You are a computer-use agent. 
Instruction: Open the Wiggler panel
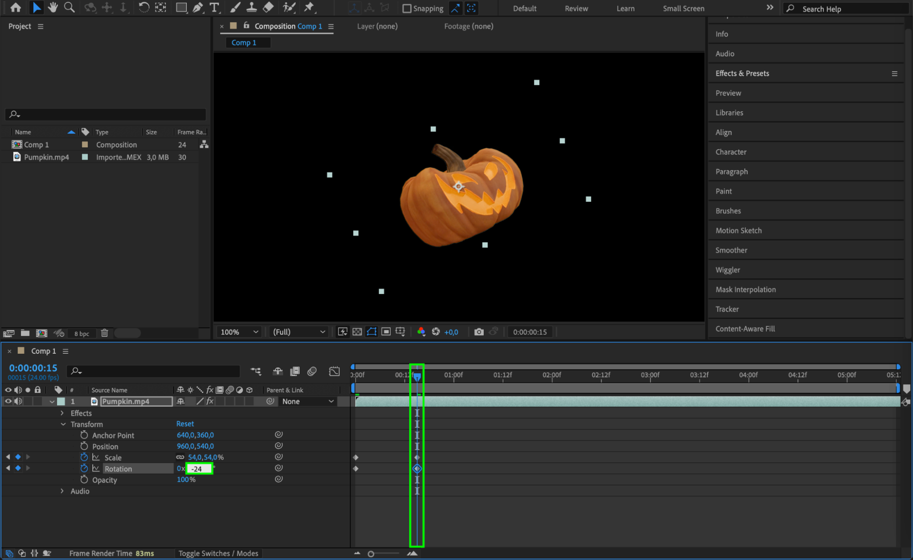click(x=728, y=270)
